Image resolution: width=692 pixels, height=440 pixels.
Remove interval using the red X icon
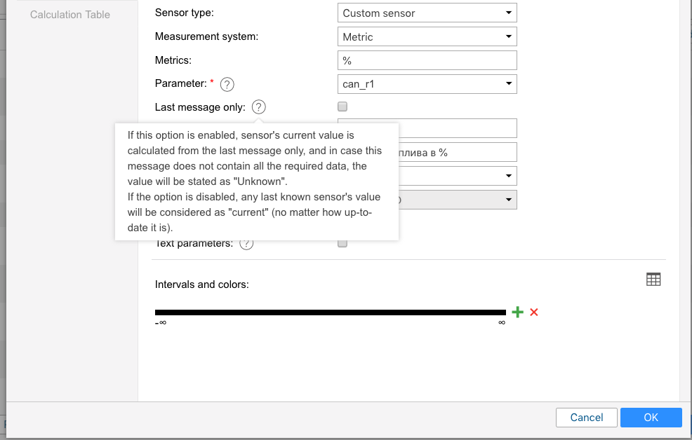point(534,312)
